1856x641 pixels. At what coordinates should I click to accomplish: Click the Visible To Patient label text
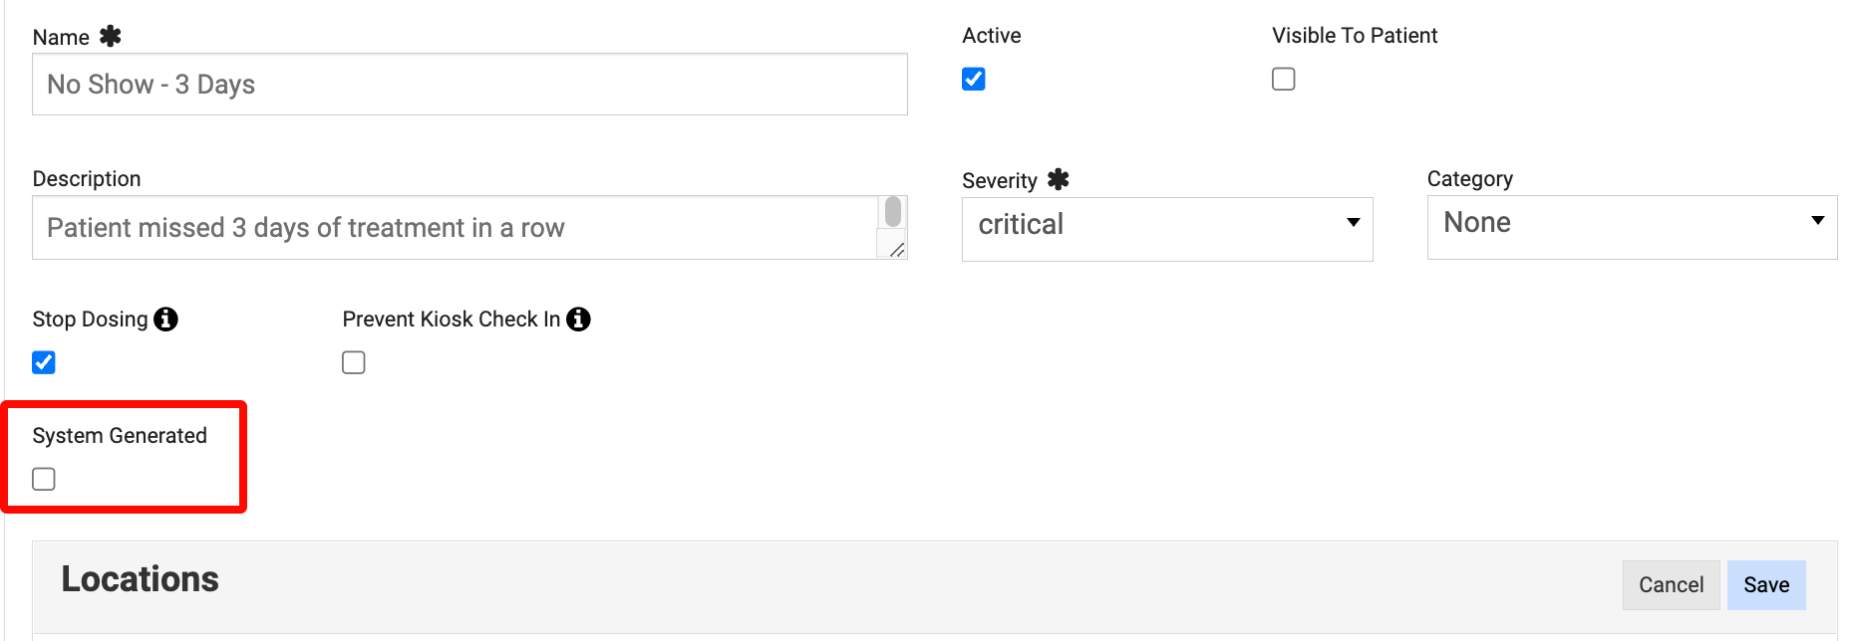[1355, 36]
